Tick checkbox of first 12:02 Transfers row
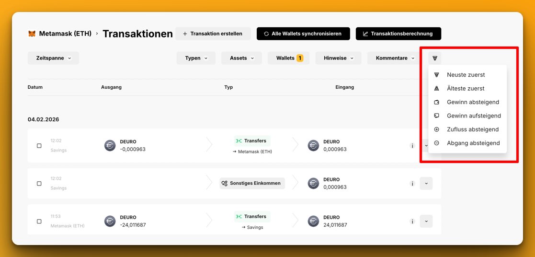The image size is (535, 257). (39, 146)
